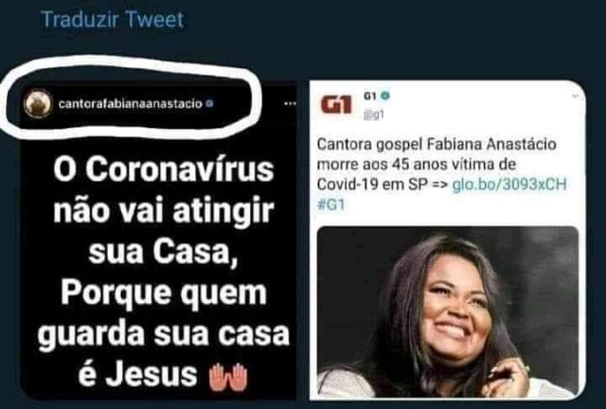Click the word "Jesus" in the post

(151, 375)
